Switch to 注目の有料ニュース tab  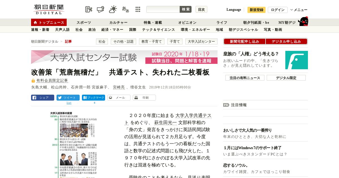pyautogui.click(x=245, y=78)
